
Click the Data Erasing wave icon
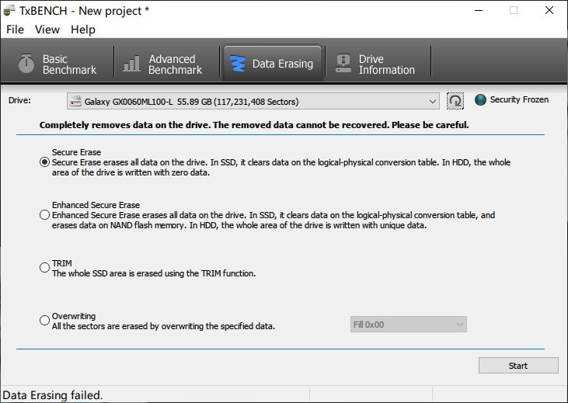coord(238,64)
